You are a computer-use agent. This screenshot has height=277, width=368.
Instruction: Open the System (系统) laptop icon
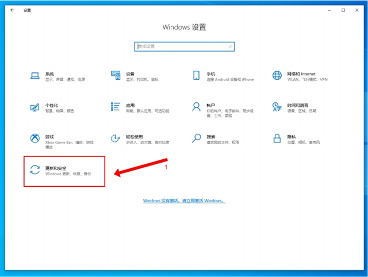(34, 76)
